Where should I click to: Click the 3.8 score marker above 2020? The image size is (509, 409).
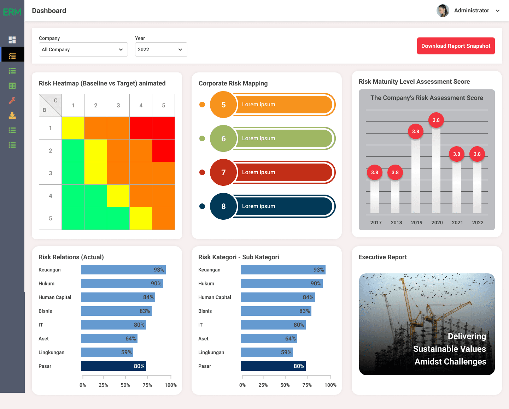pyautogui.click(x=436, y=120)
